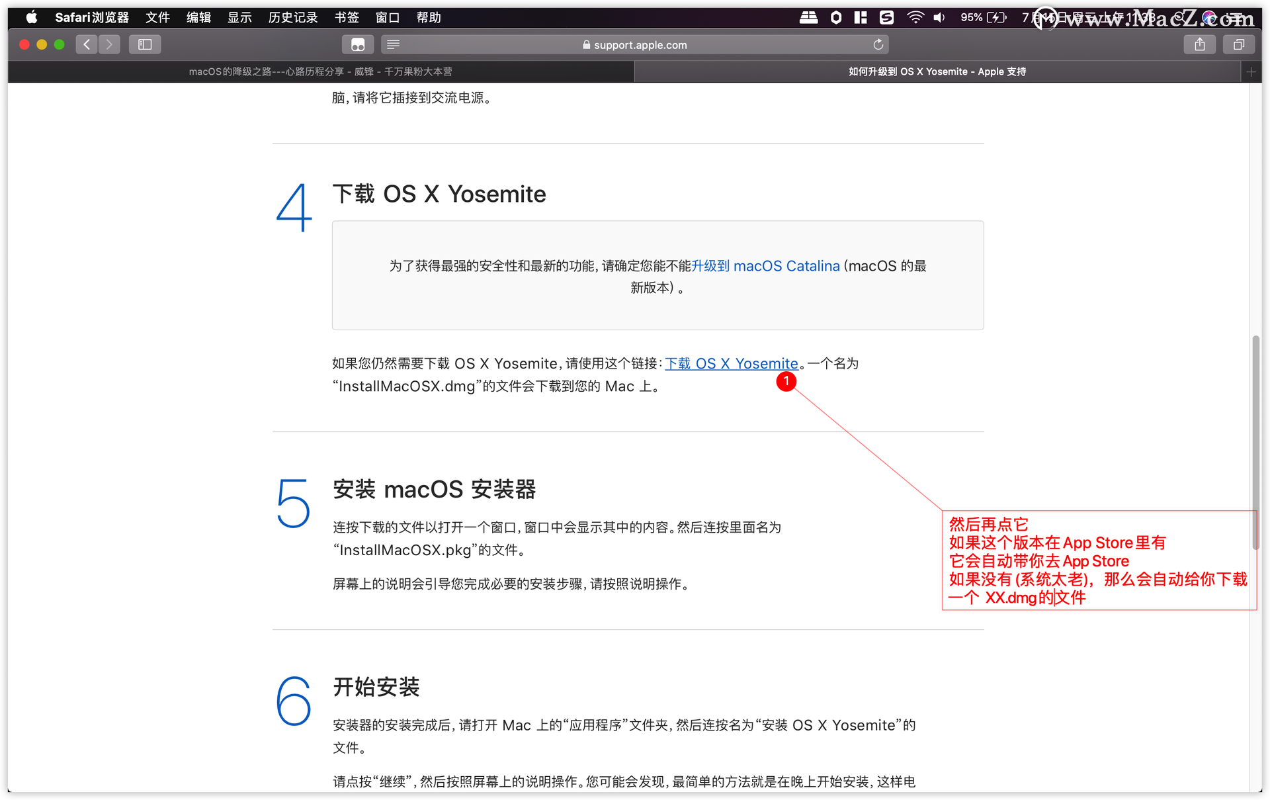This screenshot has height=800, width=1270.
Task: Open the Sogou input method S icon
Action: (x=886, y=17)
